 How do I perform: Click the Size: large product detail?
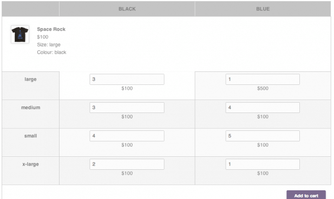tap(49, 45)
